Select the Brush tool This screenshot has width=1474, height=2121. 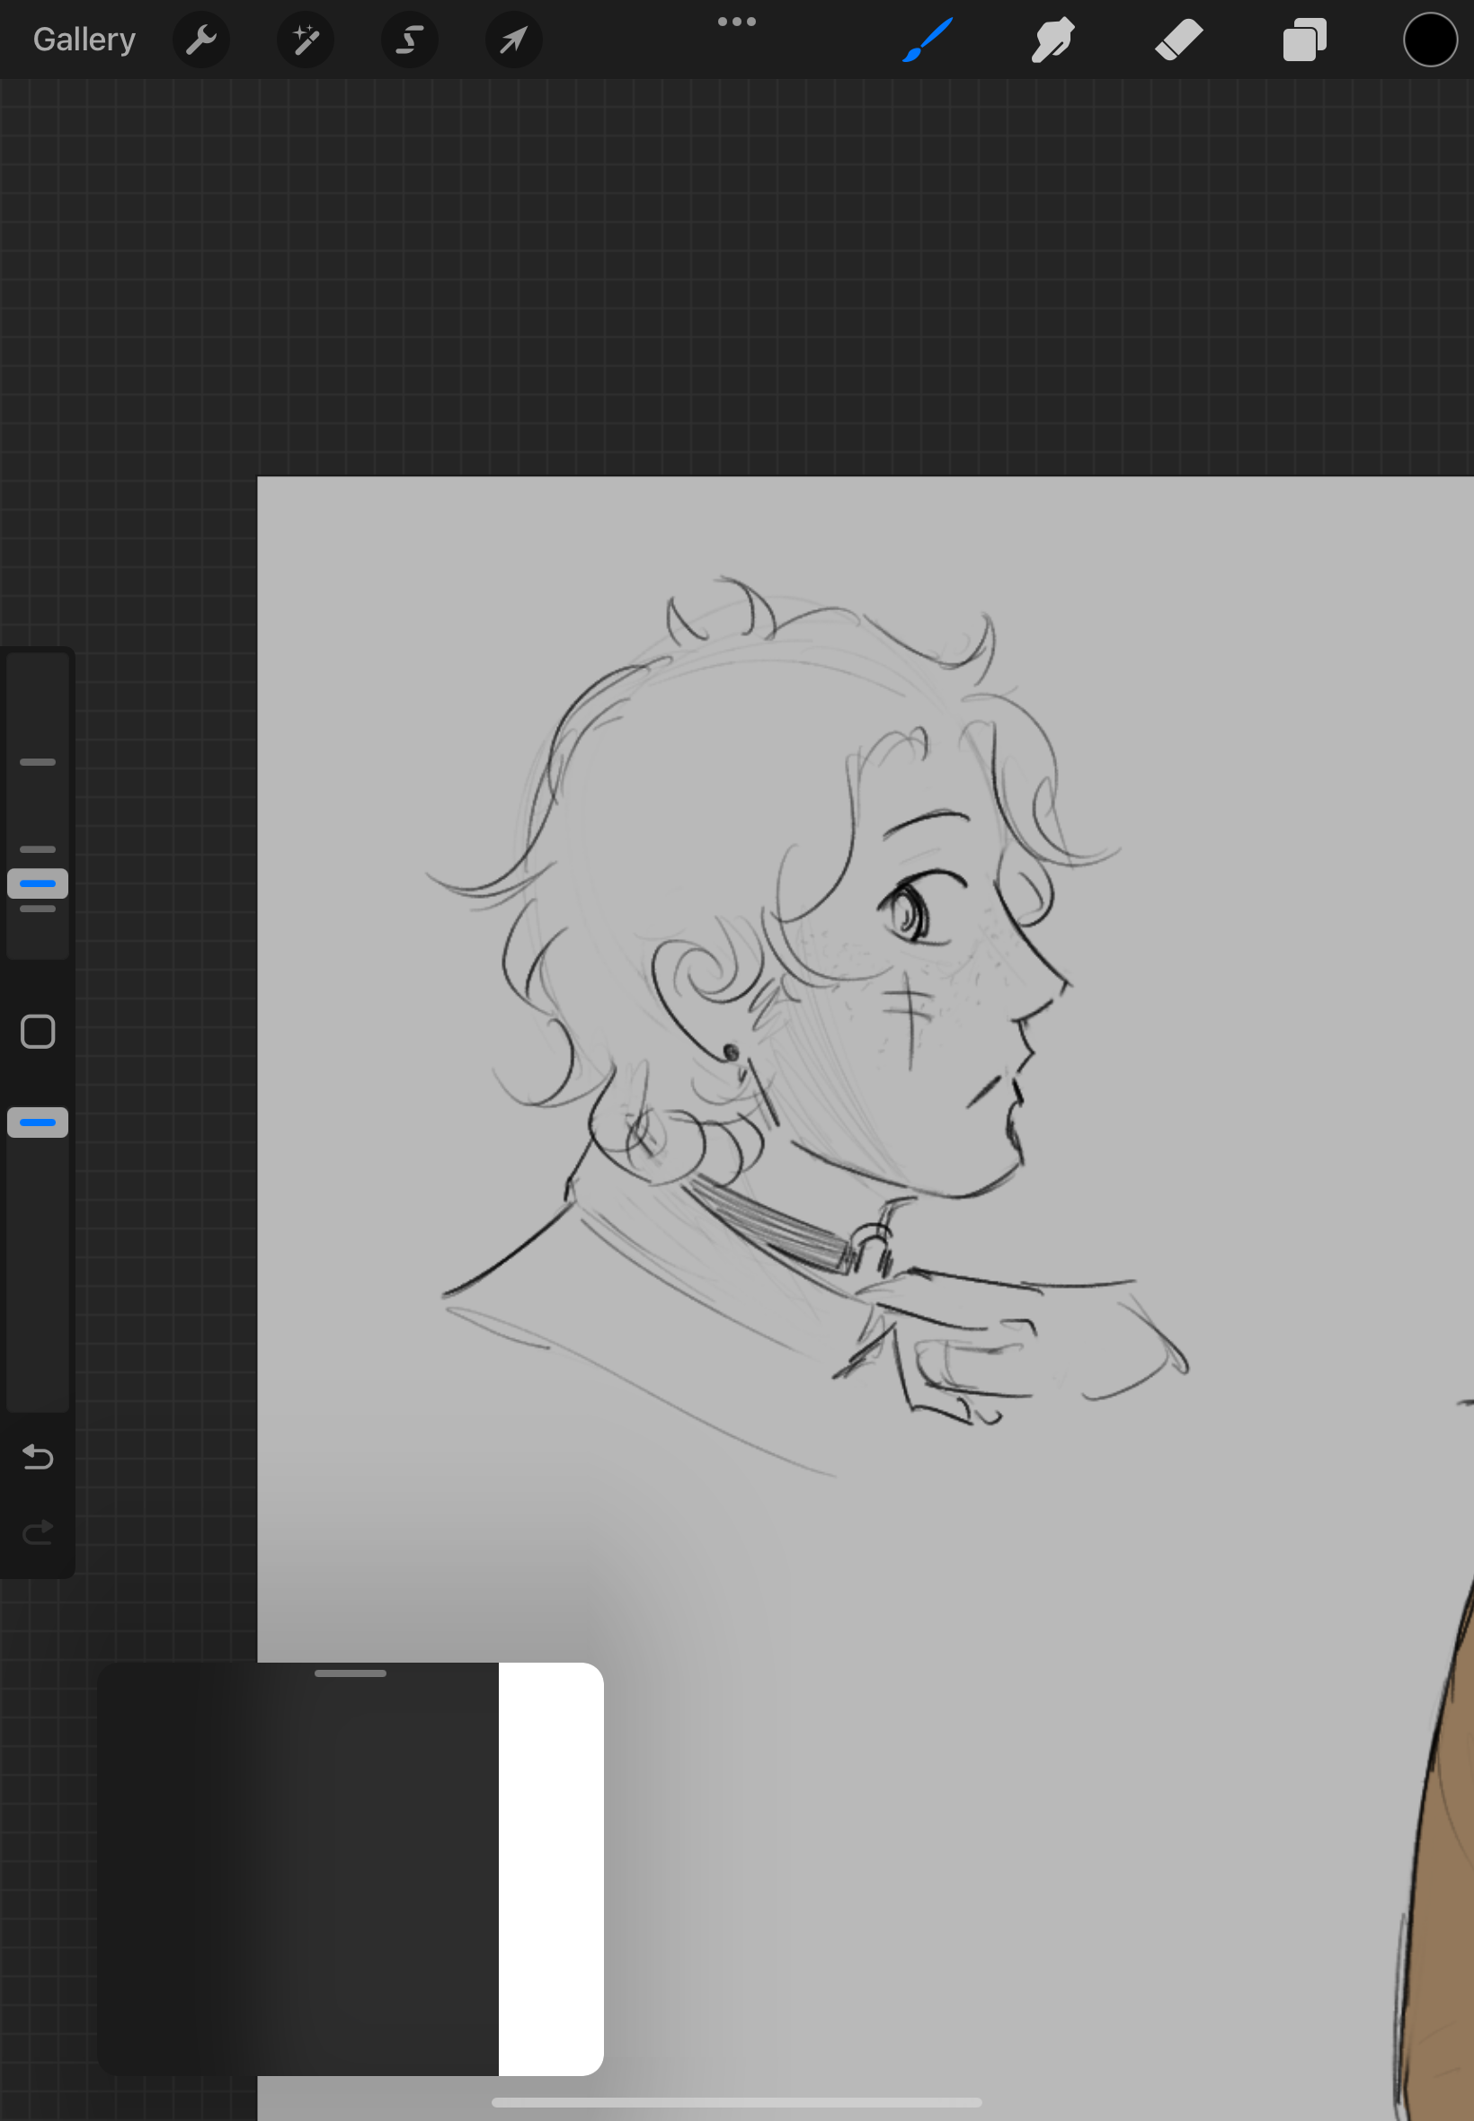(x=928, y=40)
